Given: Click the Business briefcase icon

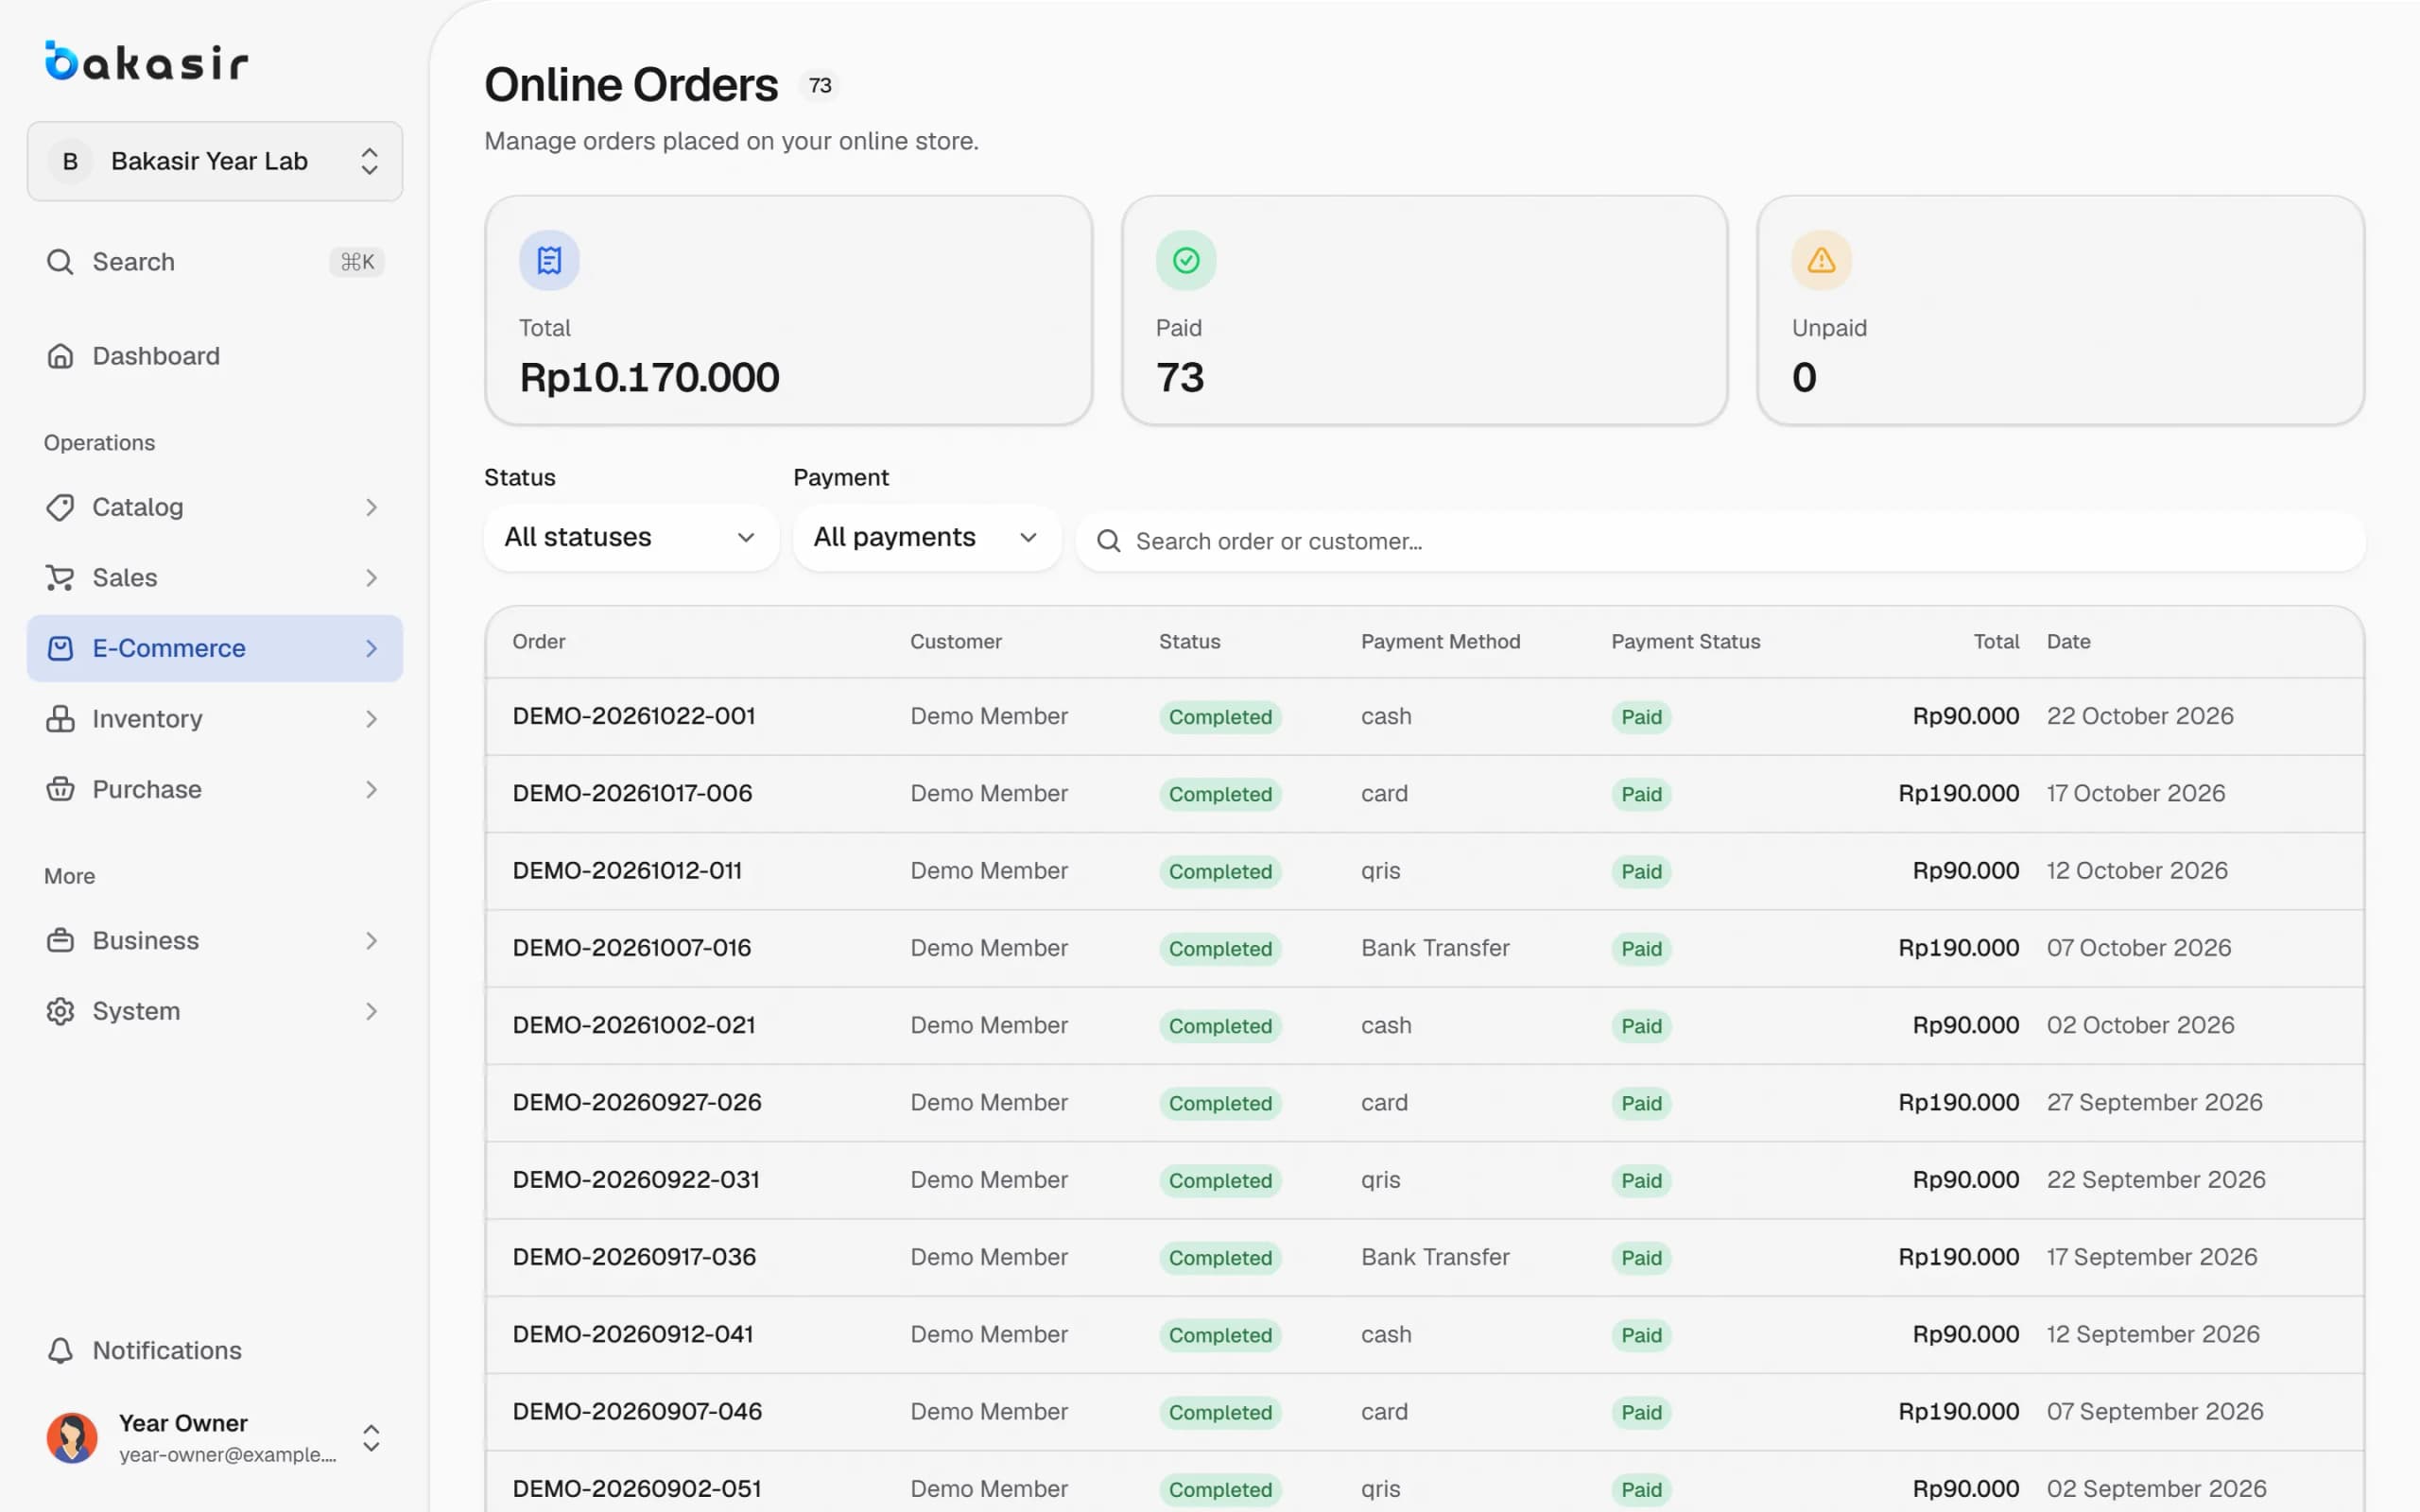Looking at the screenshot, I should tap(60, 941).
